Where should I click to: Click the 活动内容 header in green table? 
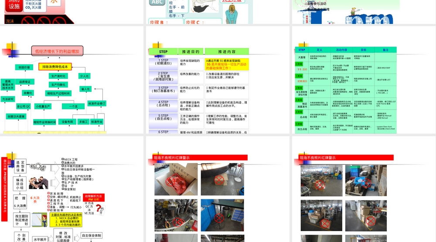tap(341, 50)
